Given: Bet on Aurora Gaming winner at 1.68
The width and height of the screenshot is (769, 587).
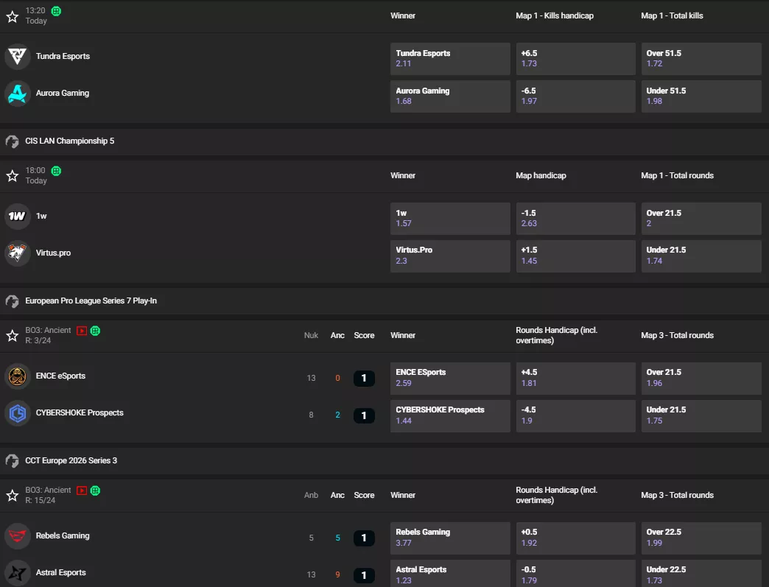Looking at the screenshot, I should [450, 96].
